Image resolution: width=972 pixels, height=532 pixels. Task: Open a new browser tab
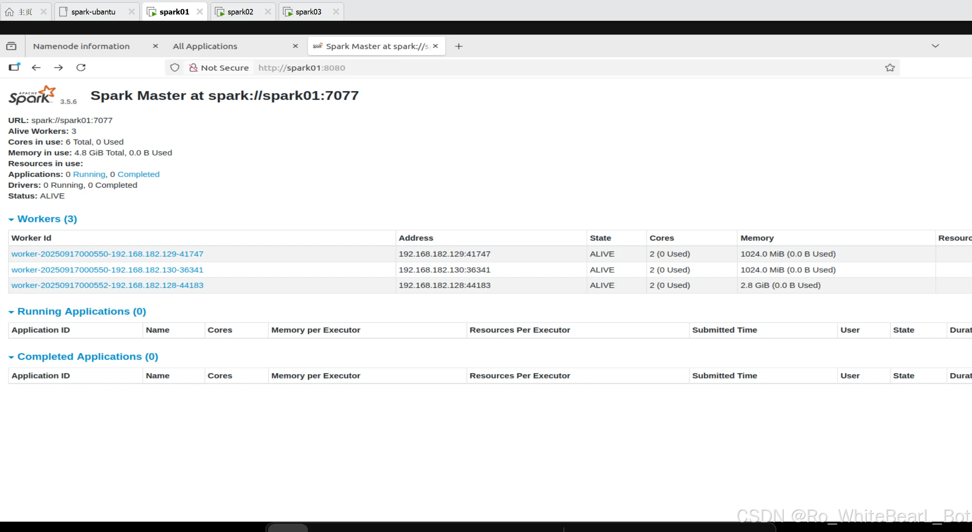click(x=458, y=46)
